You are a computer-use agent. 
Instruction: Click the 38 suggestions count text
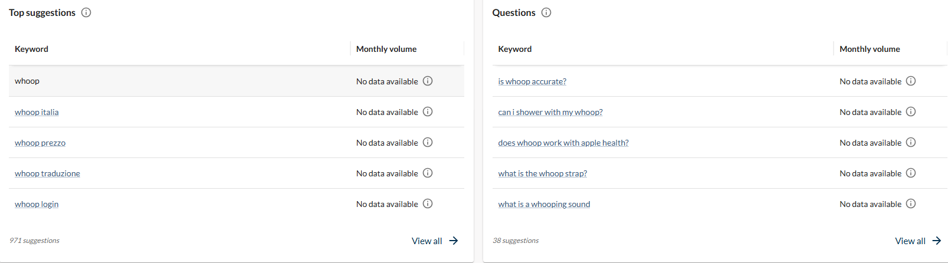(516, 241)
